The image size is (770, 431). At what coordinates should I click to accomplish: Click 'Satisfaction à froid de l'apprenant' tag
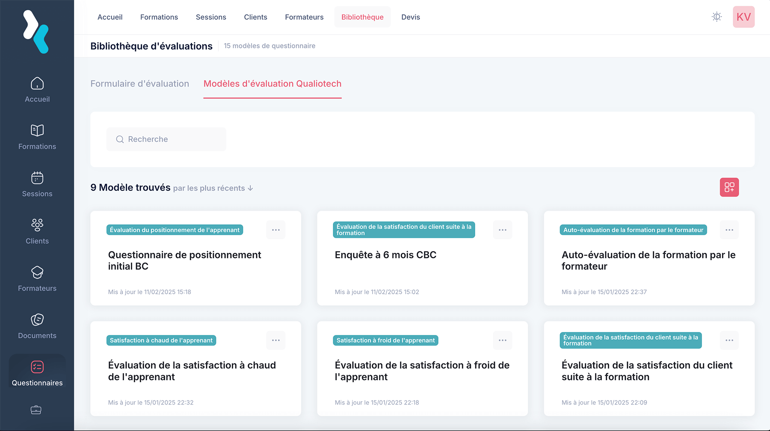click(385, 340)
